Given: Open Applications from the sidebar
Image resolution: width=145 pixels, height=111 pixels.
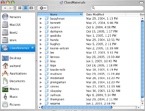Looking at the screenshot, I should click(x=18, y=73).
